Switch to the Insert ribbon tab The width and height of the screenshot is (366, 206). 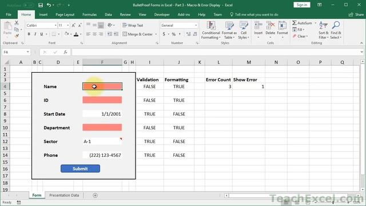pyautogui.click(x=43, y=14)
